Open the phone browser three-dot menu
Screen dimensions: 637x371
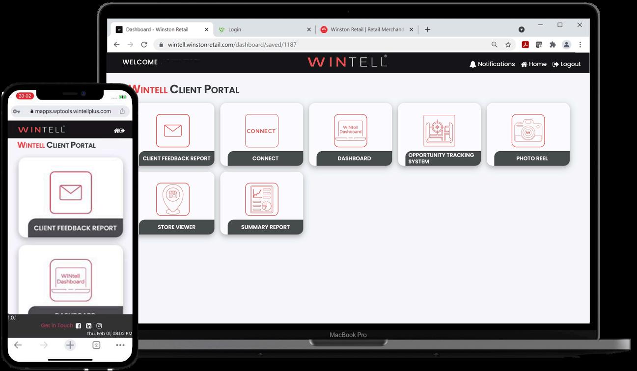(x=120, y=345)
